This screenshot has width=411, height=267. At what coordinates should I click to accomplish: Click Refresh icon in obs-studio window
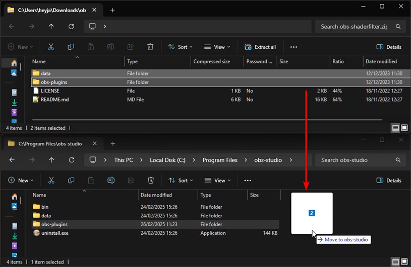[x=72, y=160]
